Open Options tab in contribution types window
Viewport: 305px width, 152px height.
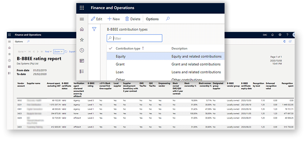tap(152, 19)
